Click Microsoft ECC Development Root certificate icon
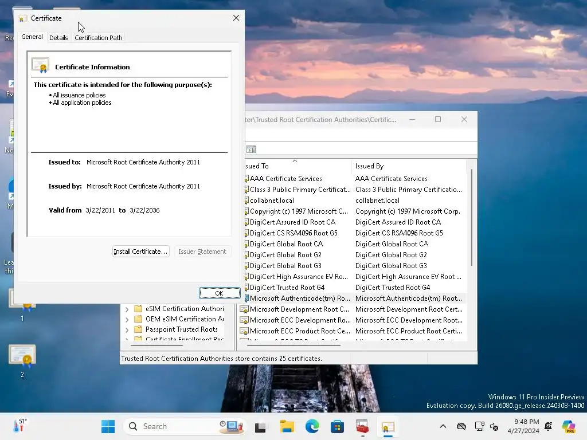The image size is (587, 440). pyautogui.click(x=244, y=320)
